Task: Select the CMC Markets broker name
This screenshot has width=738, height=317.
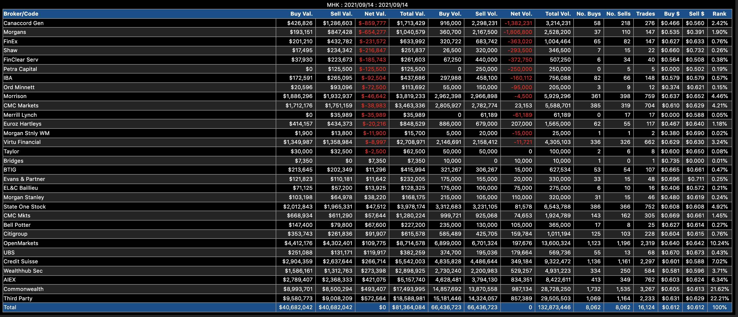Action: (21, 106)
